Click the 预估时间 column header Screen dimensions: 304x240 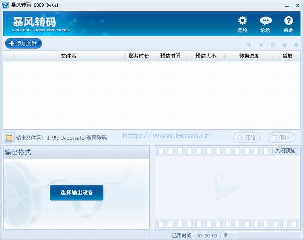point(171,56)
